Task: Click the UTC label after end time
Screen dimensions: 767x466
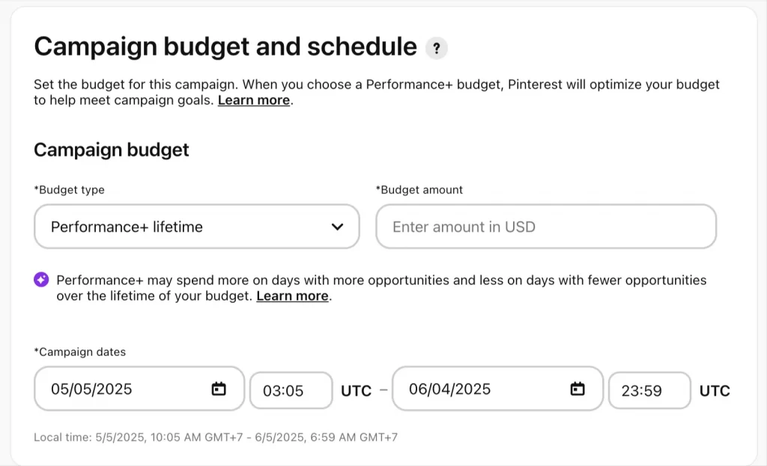Action: (x=715, y=390)
